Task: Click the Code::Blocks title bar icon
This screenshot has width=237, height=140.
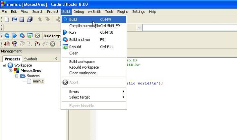Action: point(3,4)
